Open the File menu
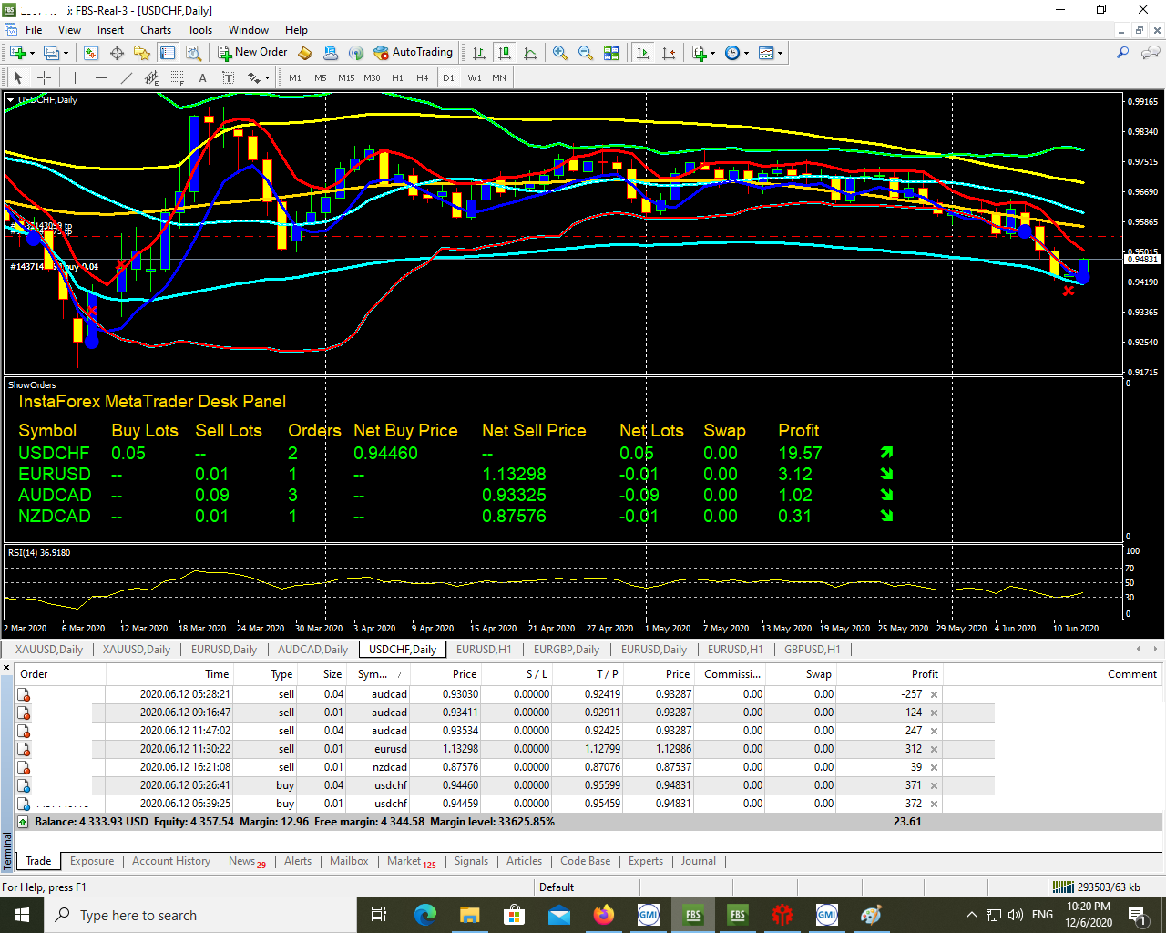 point(34,29)
